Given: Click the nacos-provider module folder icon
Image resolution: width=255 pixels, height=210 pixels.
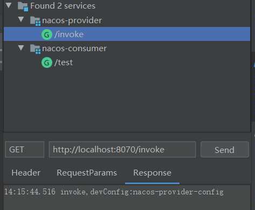Looking at the screenshot, I should pyautogui.click(x=36, y=20).
